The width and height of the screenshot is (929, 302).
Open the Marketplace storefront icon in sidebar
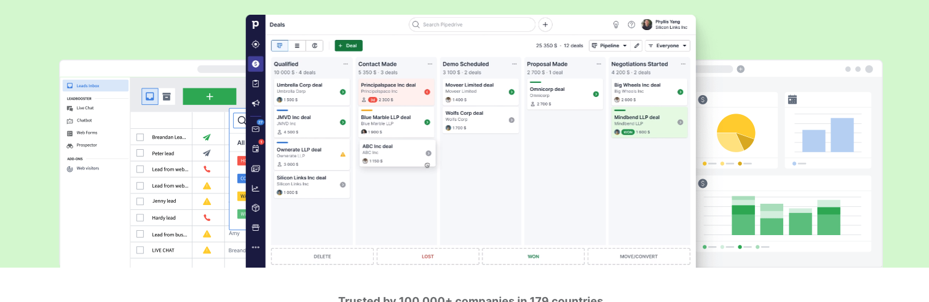tap(256, 227)
